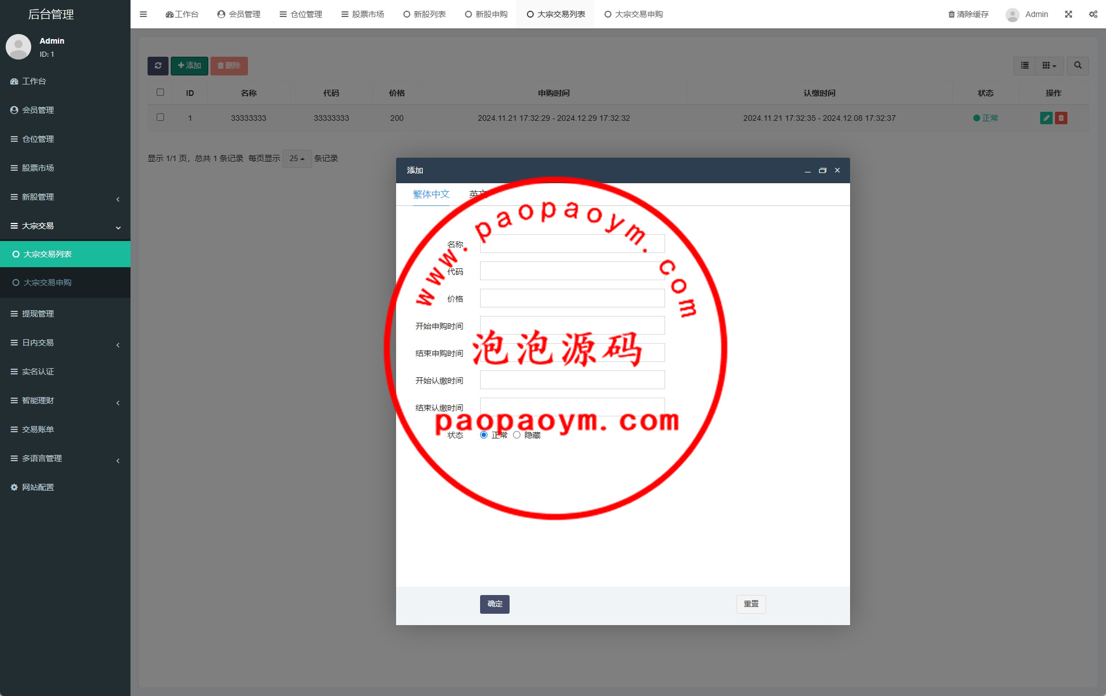Screen dimensions: 1106x696
Task: Open the 25 records-per-page dropdown
Action: (297, 159)
